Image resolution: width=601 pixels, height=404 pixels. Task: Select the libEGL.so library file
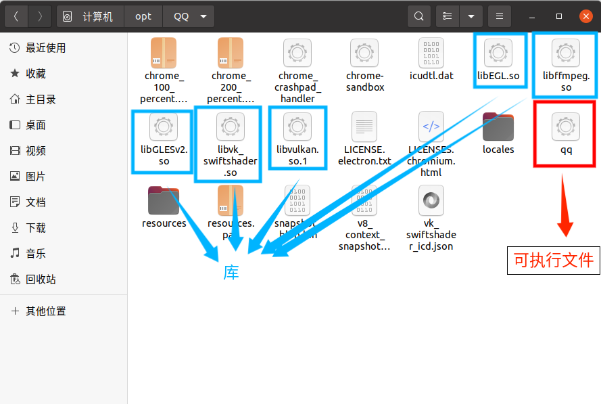pos(498,60)
